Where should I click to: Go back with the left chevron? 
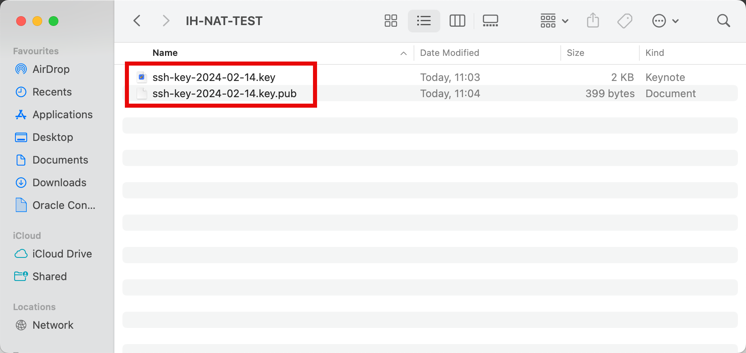[x=137, y=21]
